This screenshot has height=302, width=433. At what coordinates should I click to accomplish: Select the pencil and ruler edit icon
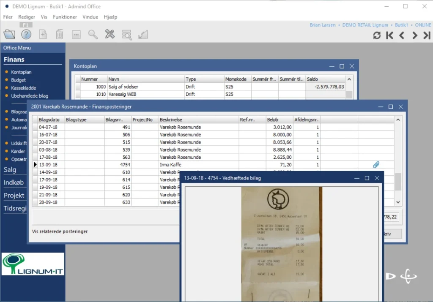[110, 35]
